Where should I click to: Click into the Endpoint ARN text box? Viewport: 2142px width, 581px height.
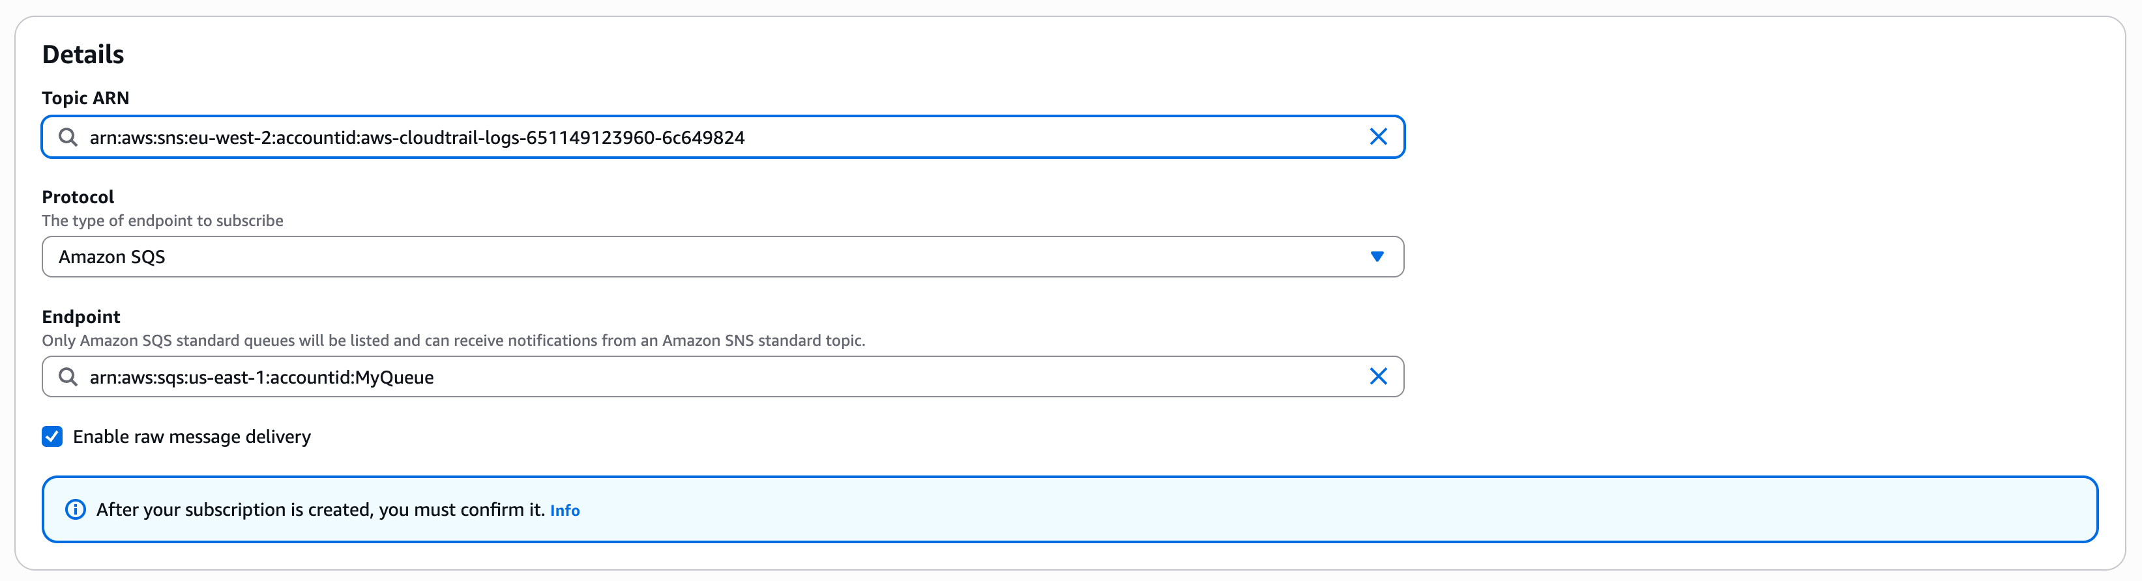coord(832,377)
